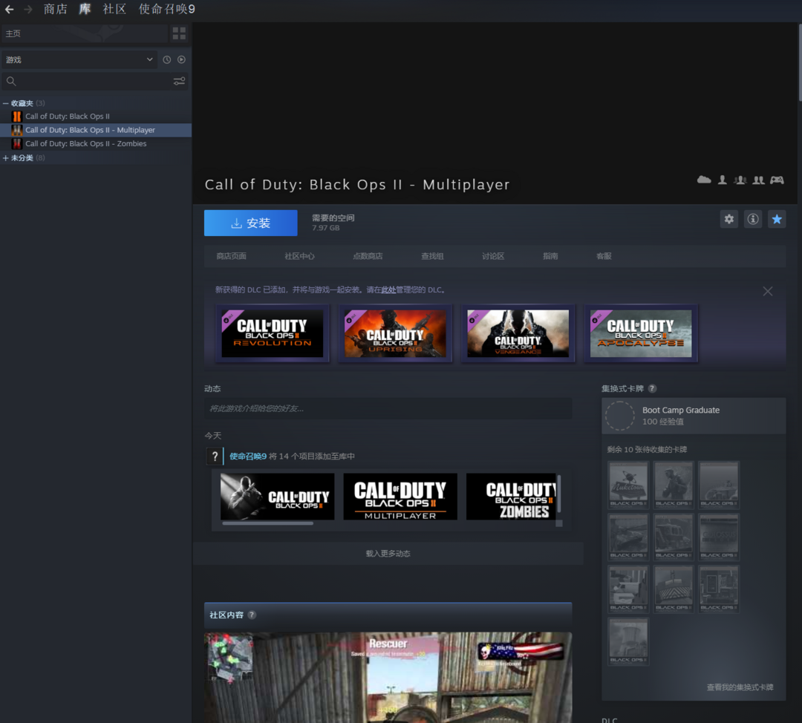Open Vengeance DLC thumbnail
Image resolution: width=802 pixels, height=723 pixels.
pyautogui.click(x=518, y=333)
